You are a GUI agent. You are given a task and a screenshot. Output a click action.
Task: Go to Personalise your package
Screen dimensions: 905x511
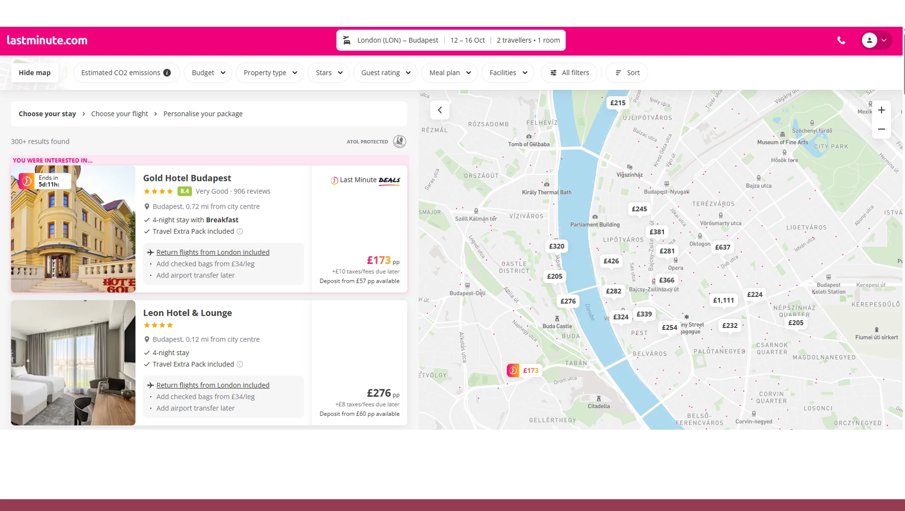[203, 113]
